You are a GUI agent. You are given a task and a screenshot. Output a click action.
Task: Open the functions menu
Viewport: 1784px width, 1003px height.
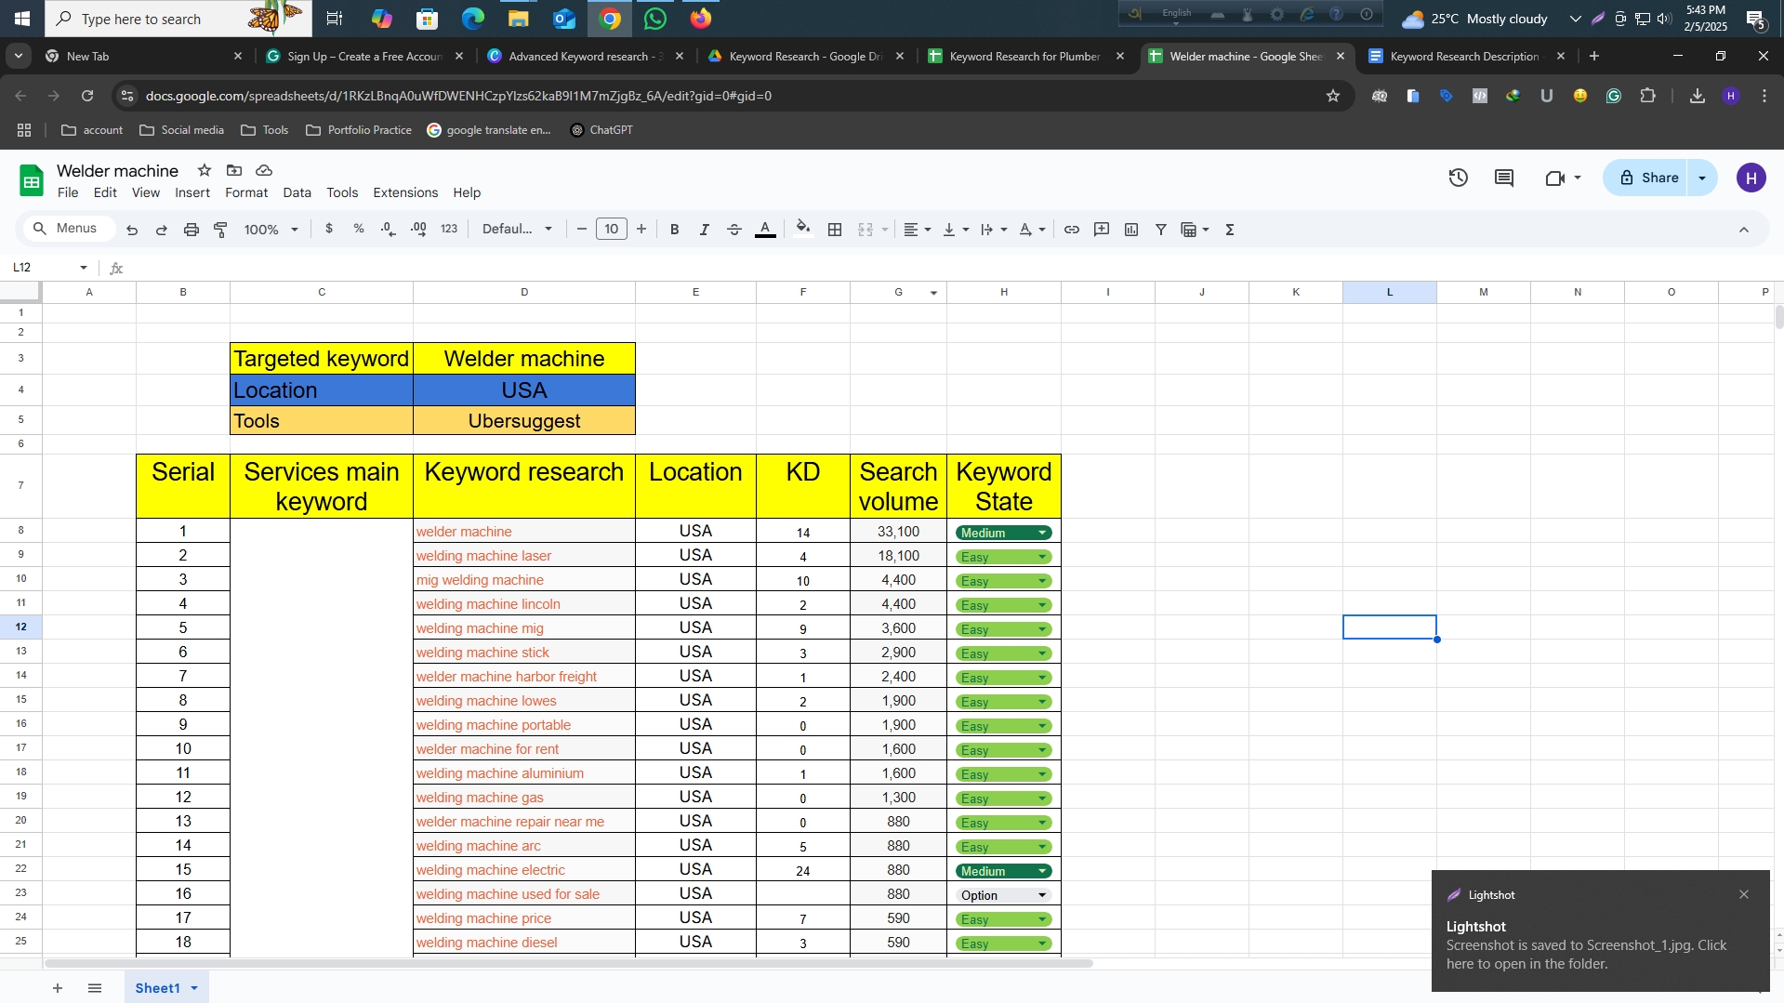[1229, 229]
